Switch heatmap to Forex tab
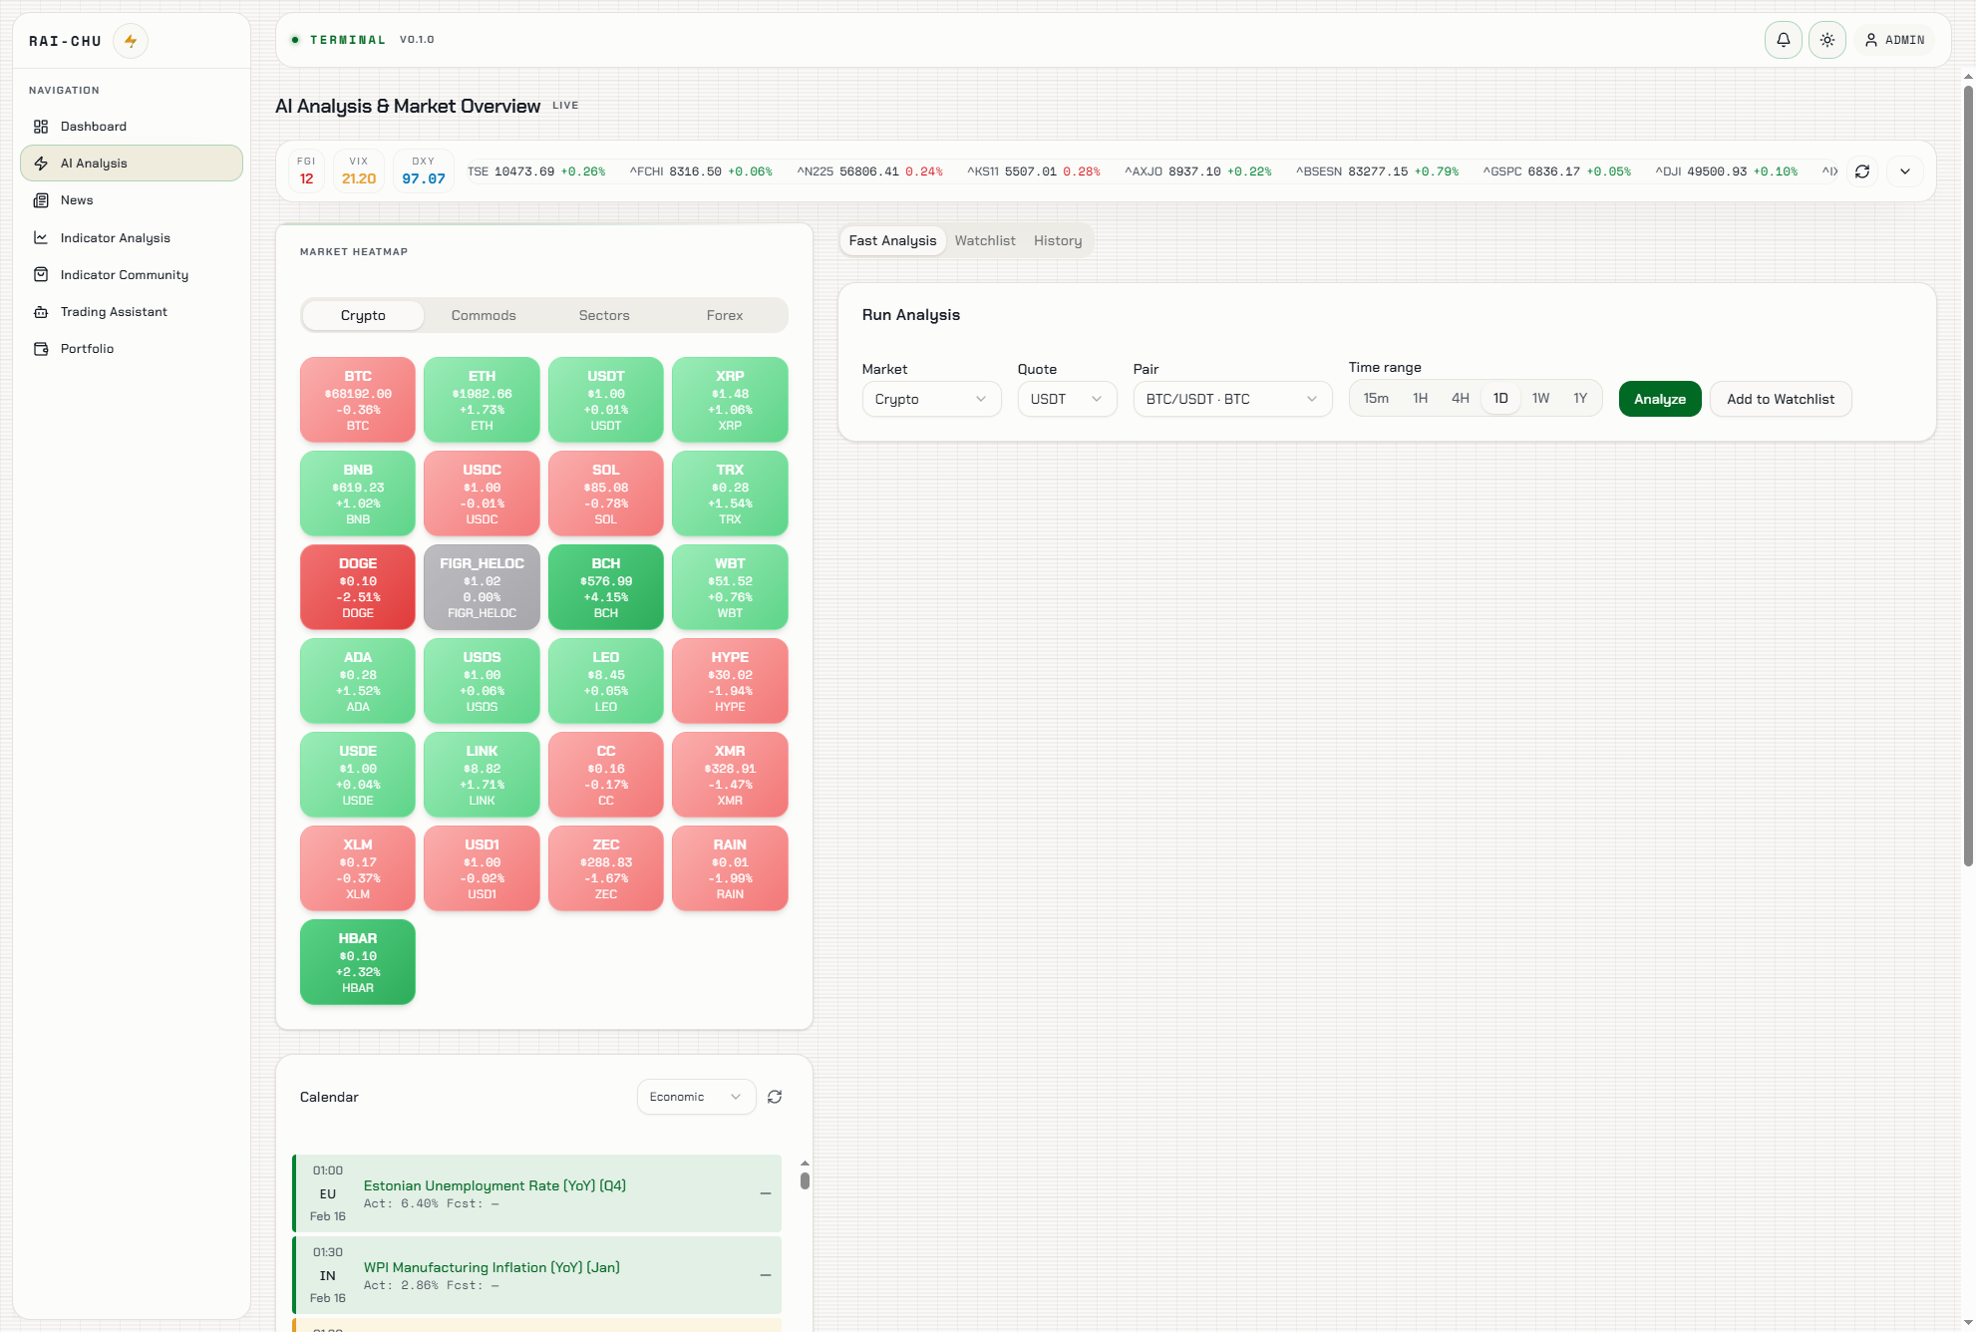1976x1332 pixels. pos(724,315)
